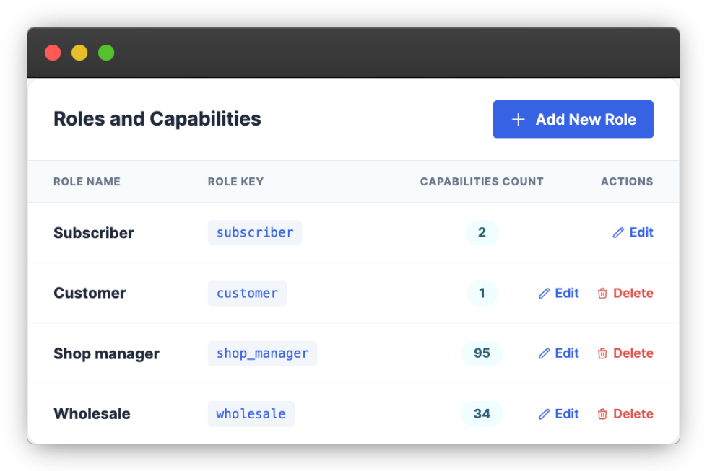This screenshot has height=471, width=707.
Task: Click the capabilities count 34 badge
Action: point(482,414)
